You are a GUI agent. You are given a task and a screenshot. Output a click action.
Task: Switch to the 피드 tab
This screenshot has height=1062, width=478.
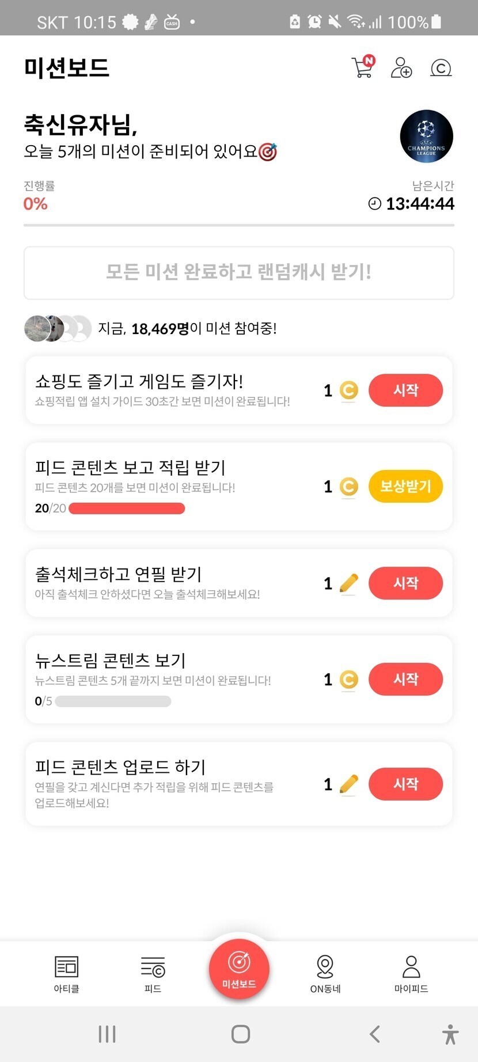coord(153,973)
